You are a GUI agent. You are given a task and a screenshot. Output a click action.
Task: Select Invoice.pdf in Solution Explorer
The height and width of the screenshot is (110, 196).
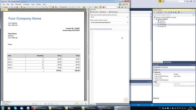163,25
